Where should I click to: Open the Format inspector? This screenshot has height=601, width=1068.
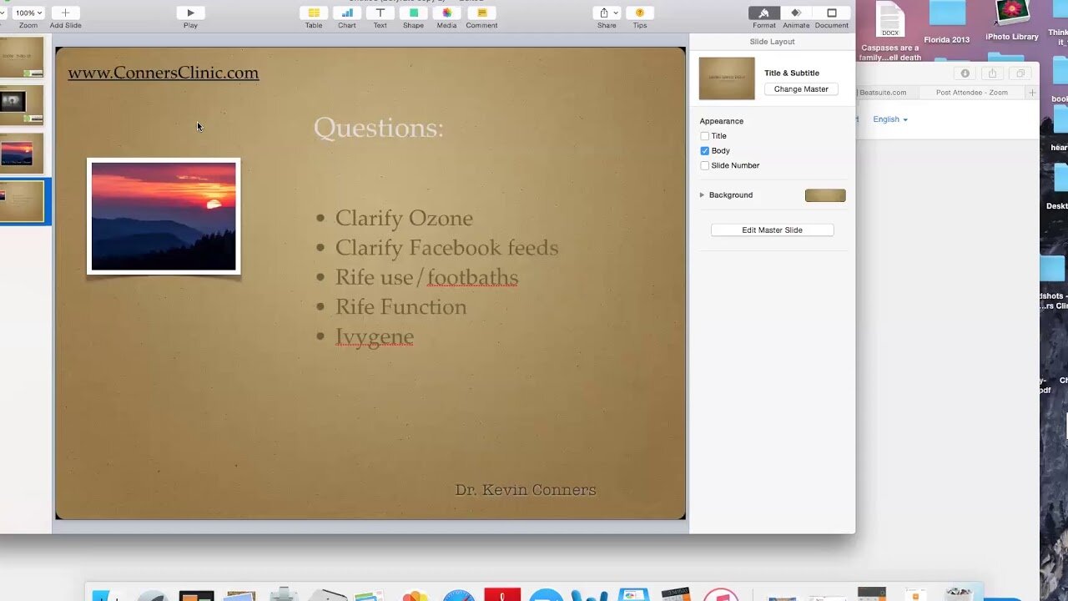(764, 13)
